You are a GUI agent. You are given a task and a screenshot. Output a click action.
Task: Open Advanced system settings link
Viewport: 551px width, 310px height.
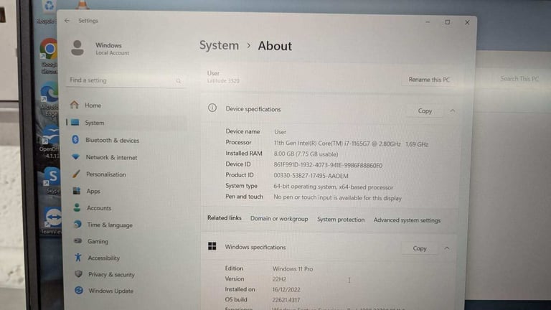pyautogui.click(x=407, y=220)
